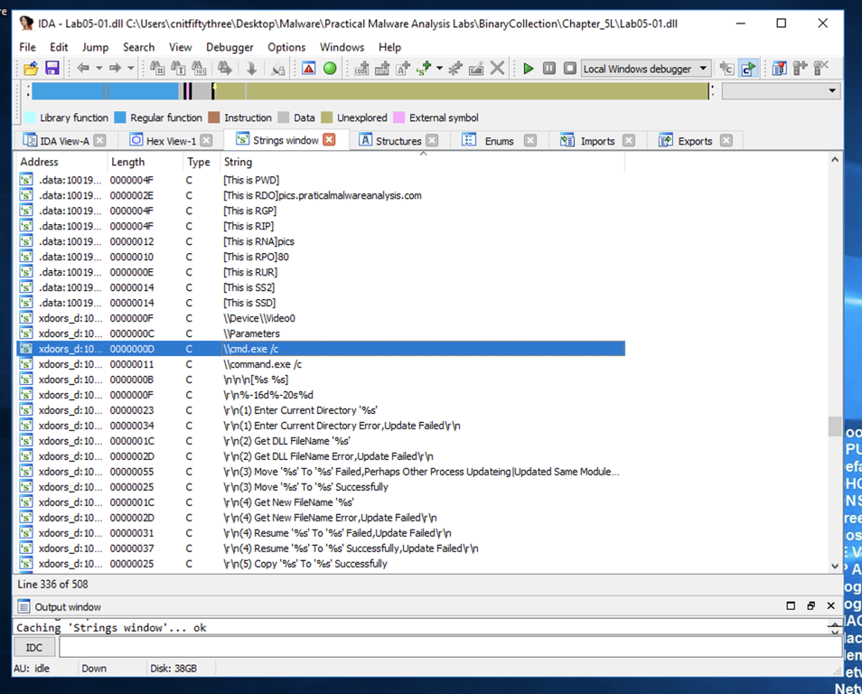862x694 pixels.
Task: Click the Jump back arrow icon
Action: coord(82,69)
